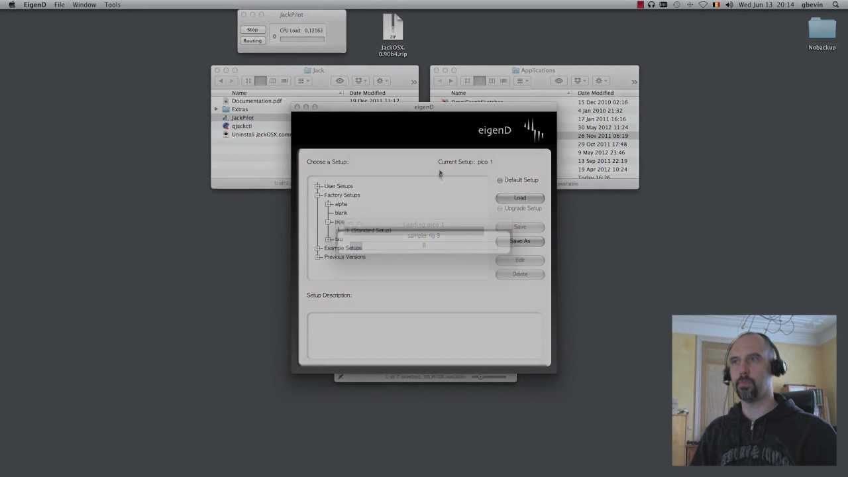The height and width of the screenshot is (477, 848).
Task: Open the volume control in menu bar
Action: click(729, 5)
